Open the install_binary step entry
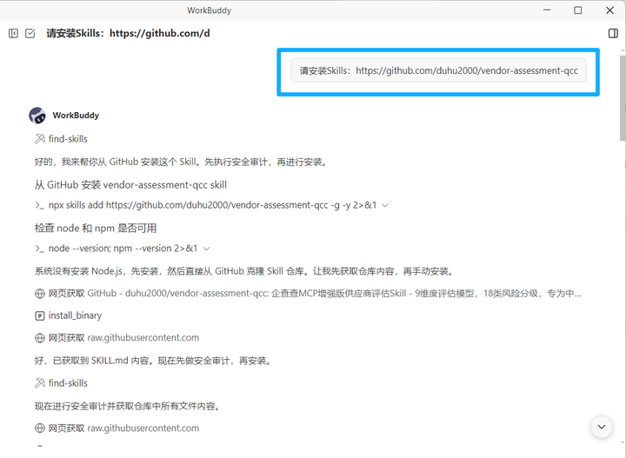The height and width of the screenshot is (458, 626). coord(75,315)
